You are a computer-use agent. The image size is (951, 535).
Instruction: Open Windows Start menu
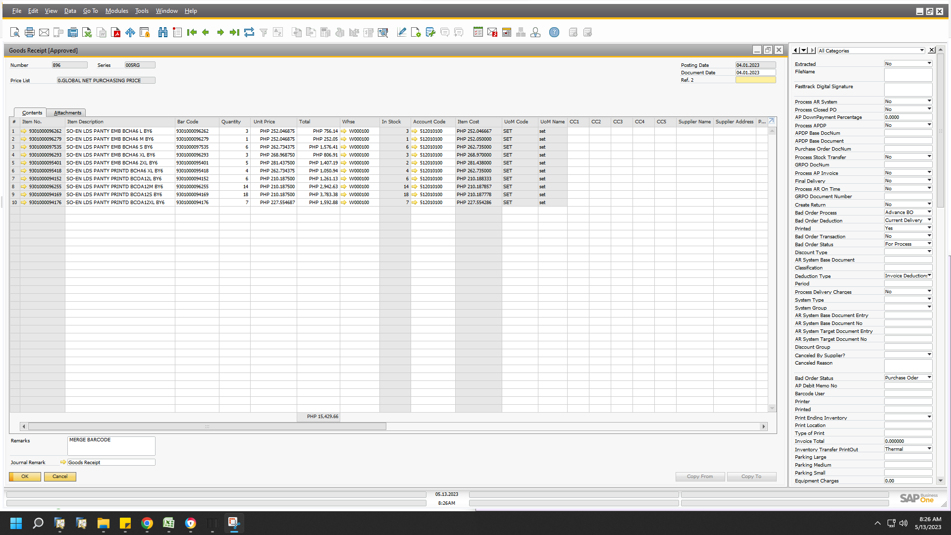(16, 523)
